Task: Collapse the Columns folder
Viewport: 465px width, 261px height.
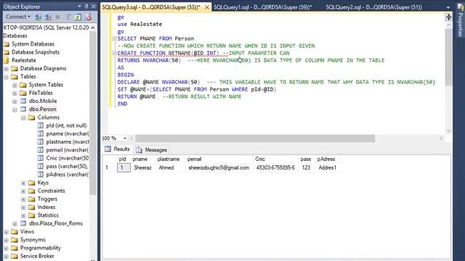Action: pyautogui.click(x=23, y=117)
